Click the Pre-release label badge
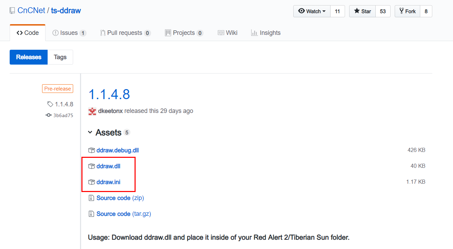 click(x=58, y=89)
